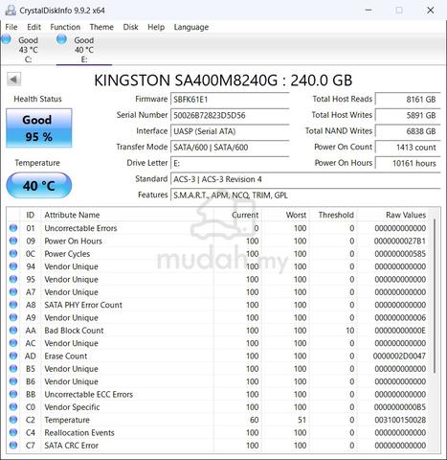Click the CrystalDiskInfo app icon in title bar
The height and width of the screenshot is (460, 447).
[x=11, y=11]
